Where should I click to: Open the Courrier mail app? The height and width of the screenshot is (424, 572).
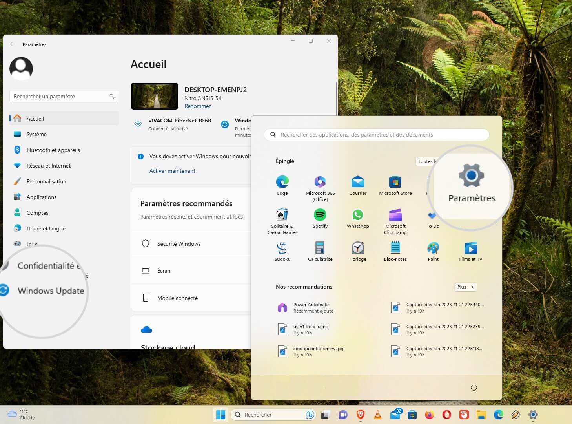tap(358, 185)
